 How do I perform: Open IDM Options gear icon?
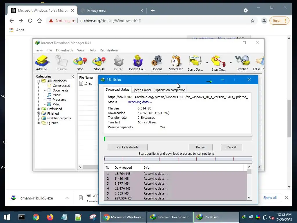(157, 63)
